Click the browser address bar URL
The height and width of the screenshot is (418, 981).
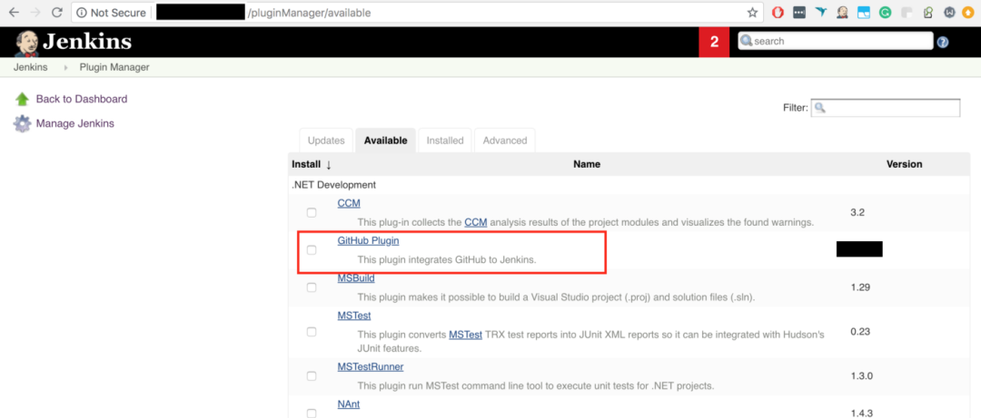click(x=417, y=13)
